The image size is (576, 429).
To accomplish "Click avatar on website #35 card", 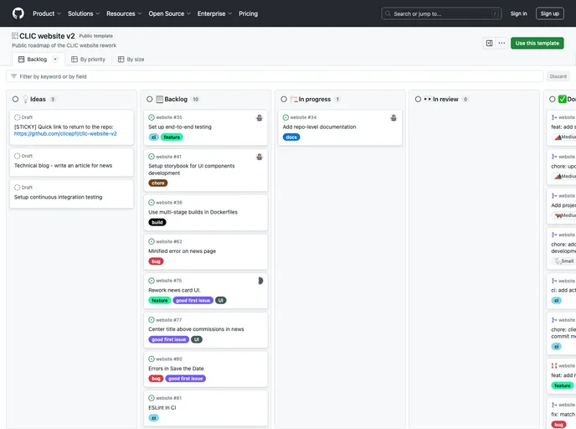I will (260, 117).
